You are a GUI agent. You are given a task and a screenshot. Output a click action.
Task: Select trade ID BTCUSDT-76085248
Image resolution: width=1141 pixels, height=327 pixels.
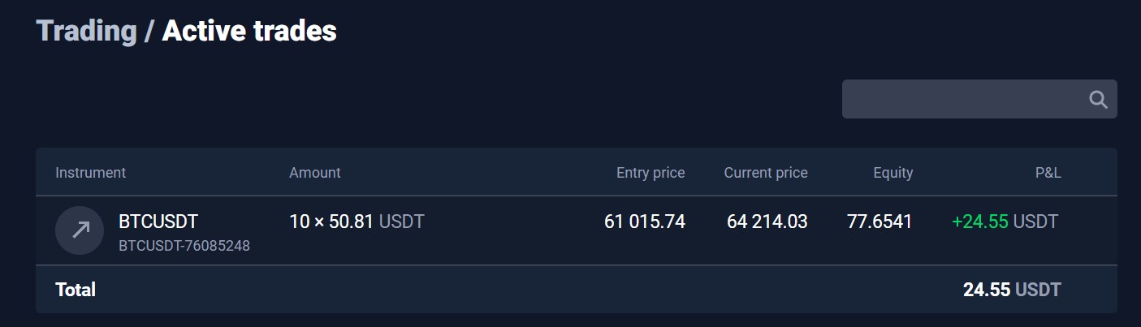point(184,245)
